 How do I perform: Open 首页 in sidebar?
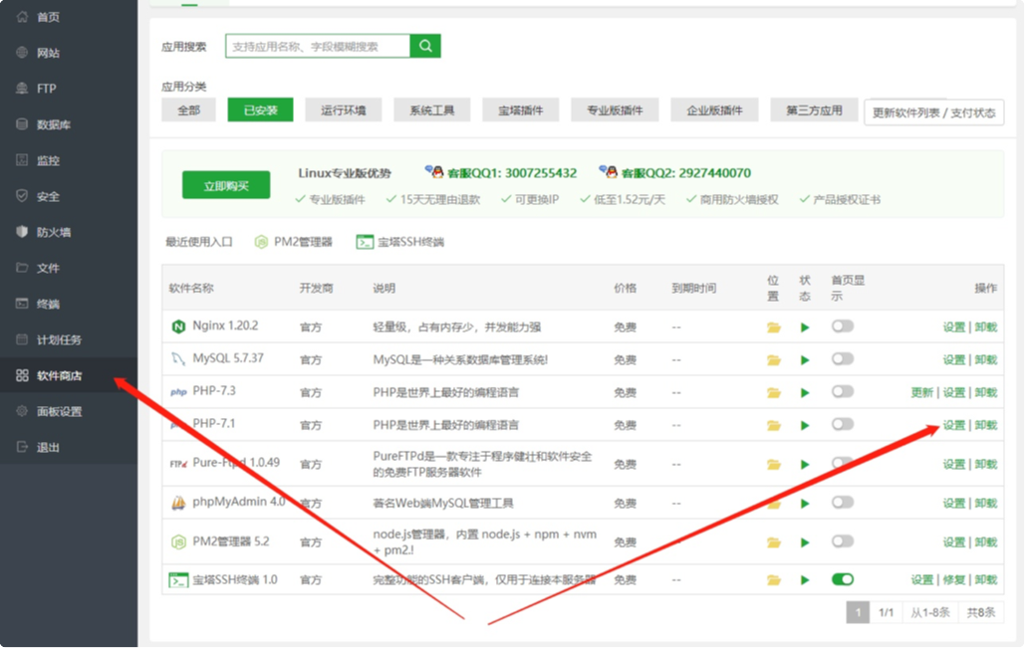coord(69,17)
